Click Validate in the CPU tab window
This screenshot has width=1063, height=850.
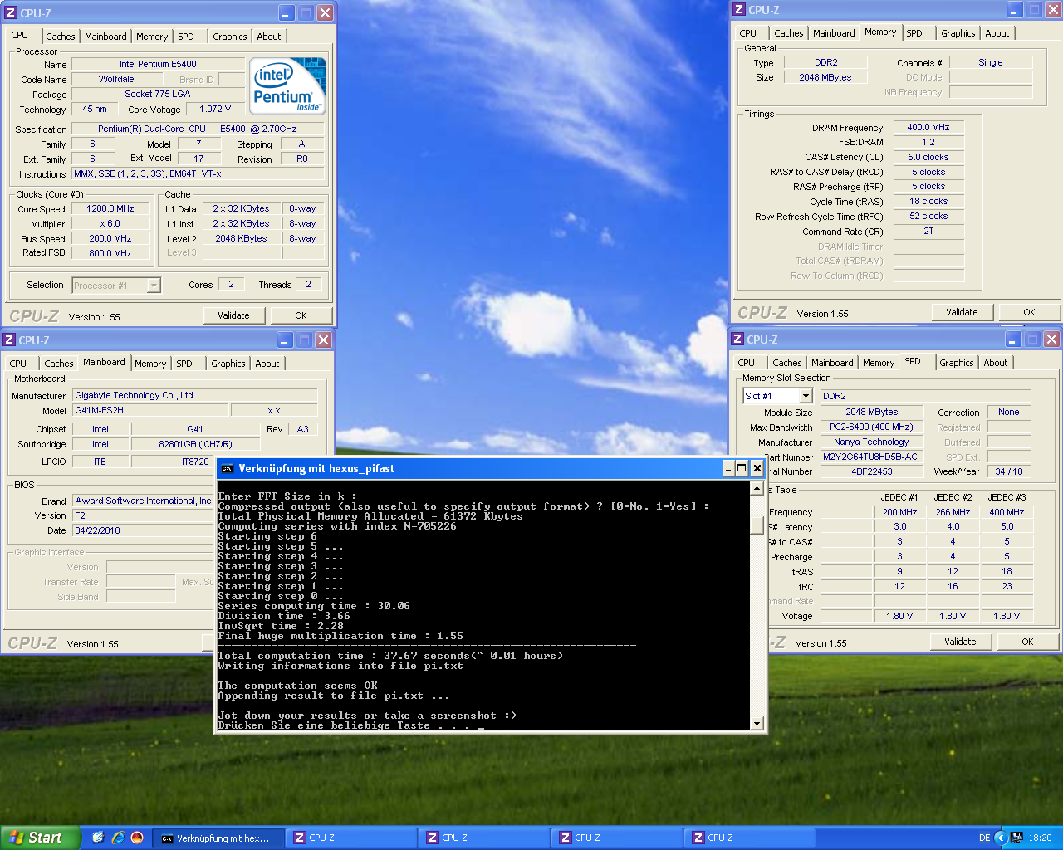[x=233, y=315]
